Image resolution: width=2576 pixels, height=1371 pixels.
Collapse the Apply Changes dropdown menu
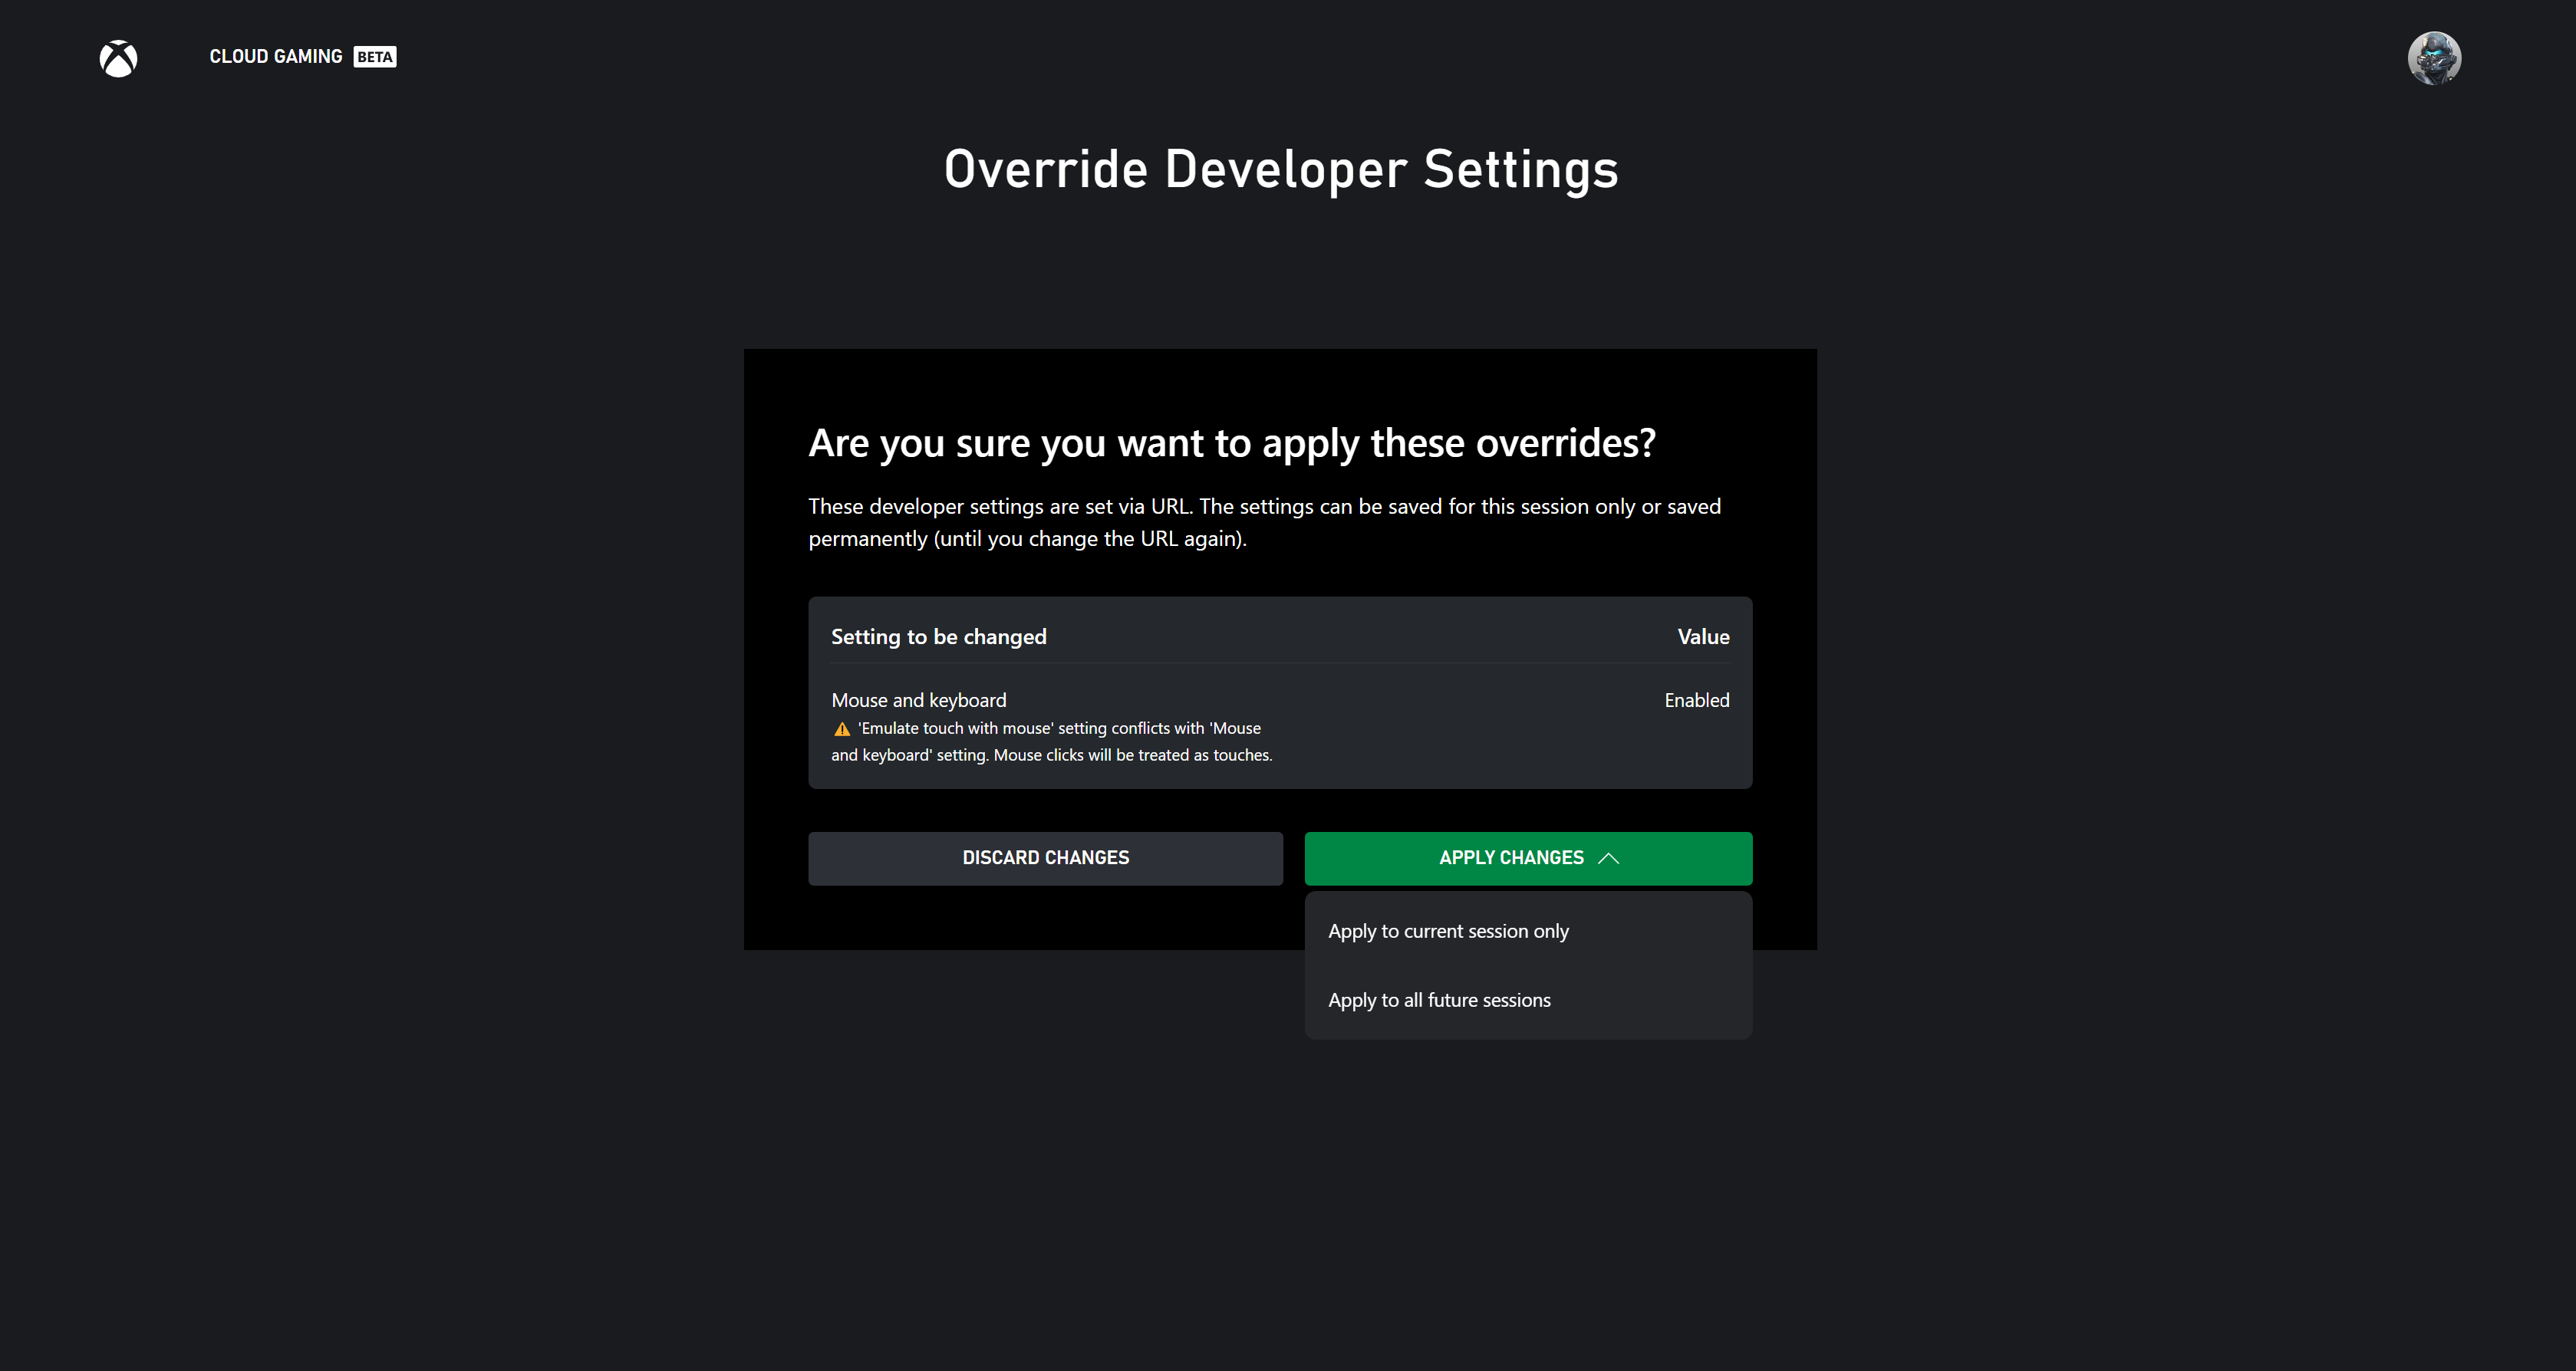(1528, 858)
